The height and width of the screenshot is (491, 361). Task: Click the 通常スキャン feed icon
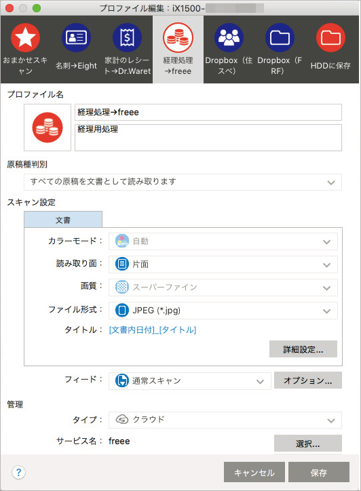coord(122,380)
